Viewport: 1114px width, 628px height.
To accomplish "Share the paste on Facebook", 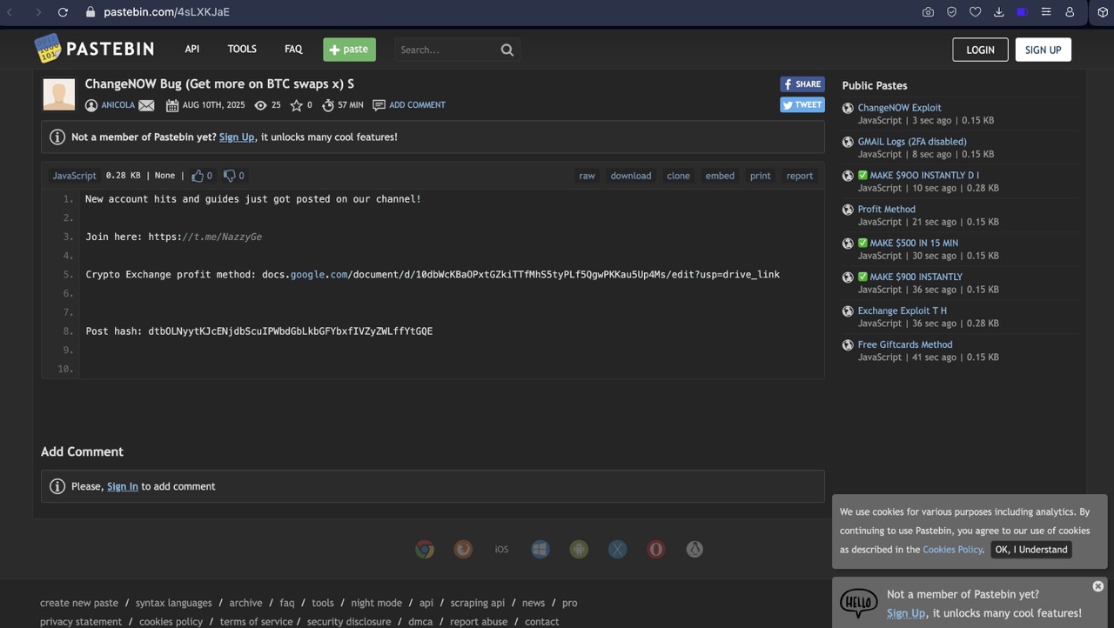I will [x=802, y=84].
